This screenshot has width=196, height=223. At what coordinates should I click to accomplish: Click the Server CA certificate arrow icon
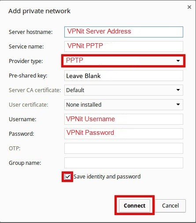pyautogui.click(x=178, y=90)
